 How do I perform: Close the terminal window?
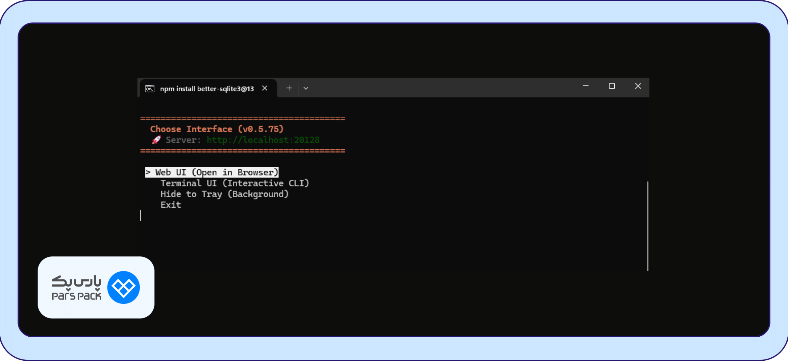click(x=638, y=86)
